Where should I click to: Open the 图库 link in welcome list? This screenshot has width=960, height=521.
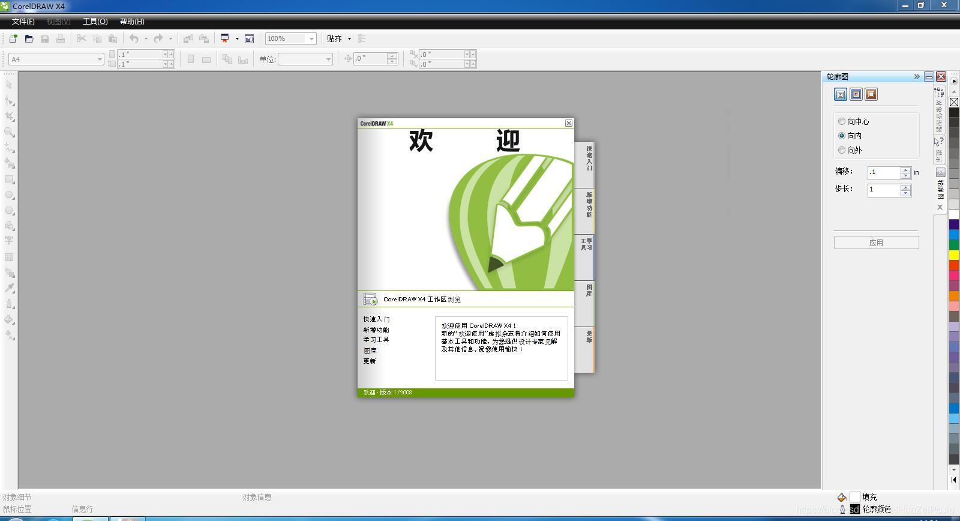[x=370, y=351]
